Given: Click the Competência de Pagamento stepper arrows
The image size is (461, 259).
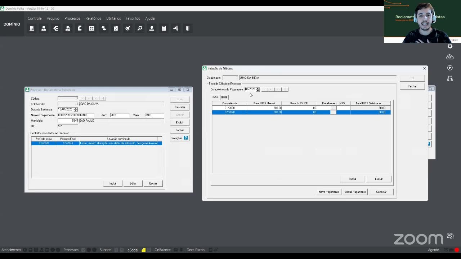Looking at the screenshot, I should [258, 89].
